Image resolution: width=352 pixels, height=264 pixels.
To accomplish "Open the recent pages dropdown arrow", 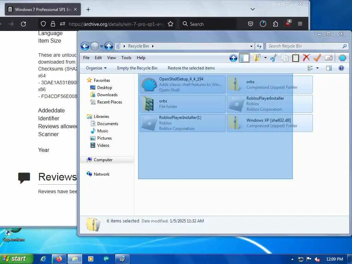I will point(101,46).
